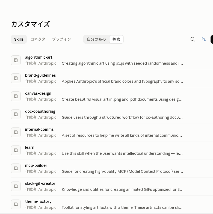This screenshot has height=214, width=213.
Task: Open the sort order arrows icon
Action: pos(204,39)
